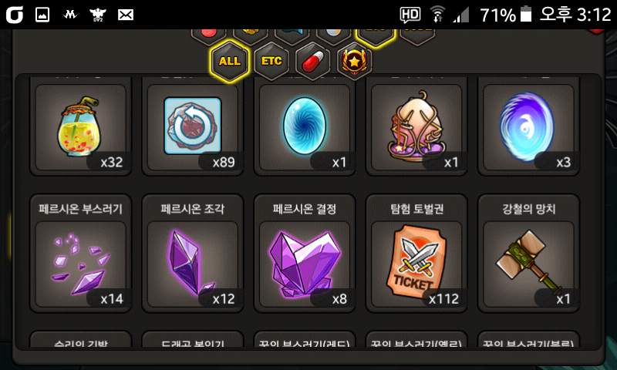Image resolution: width=617 pixels, height=370 pixels.
Task: Tap the yellow juice jar item x32
Action: (81, 126)
